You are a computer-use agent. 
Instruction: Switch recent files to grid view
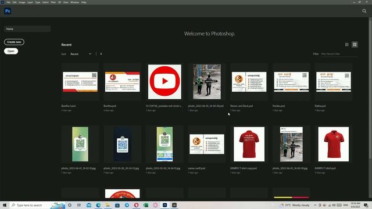coord(355,45)
